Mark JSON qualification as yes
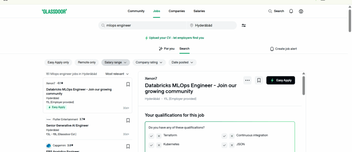Screen dimensions: 352x152 pyautogui.click(x=224, y=145)
